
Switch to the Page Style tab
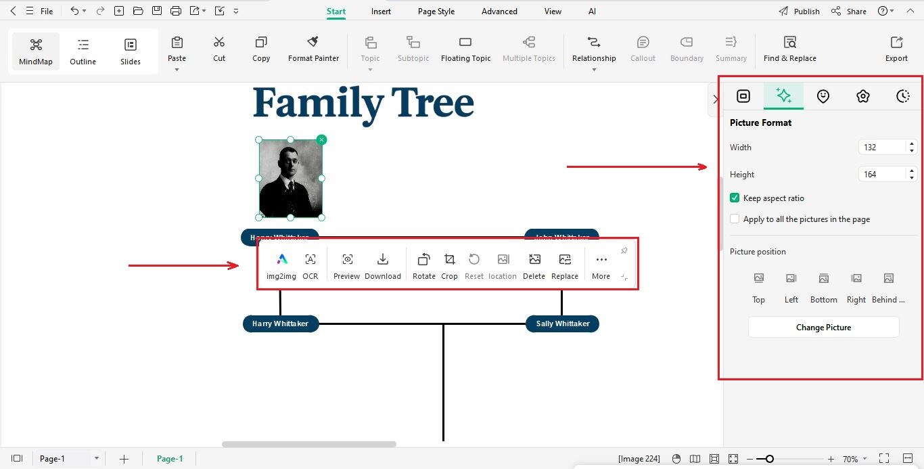(x=436, y=12)
